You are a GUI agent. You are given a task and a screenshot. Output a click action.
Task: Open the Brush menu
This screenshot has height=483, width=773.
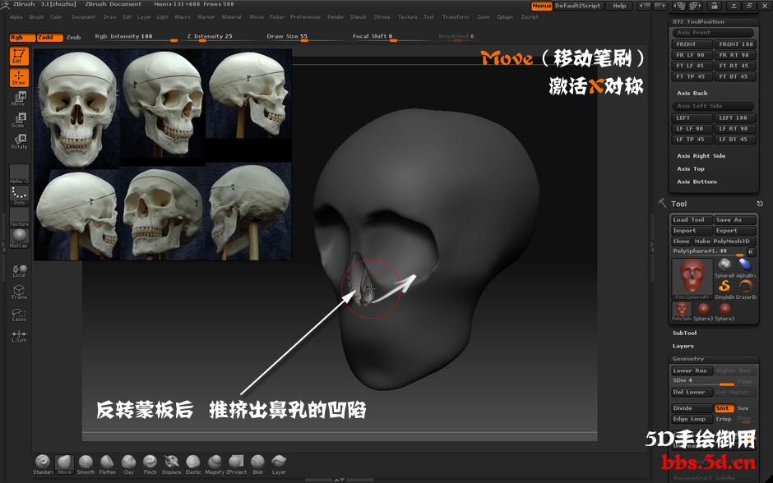click(x=36, y=16)
